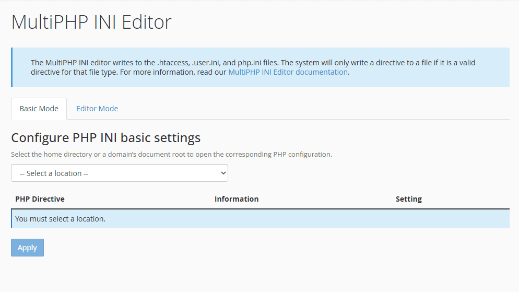The height and width of the screenshot is (292, 519).
Task: Open the Editor Mode tab
Action: (x=97, y=109)
